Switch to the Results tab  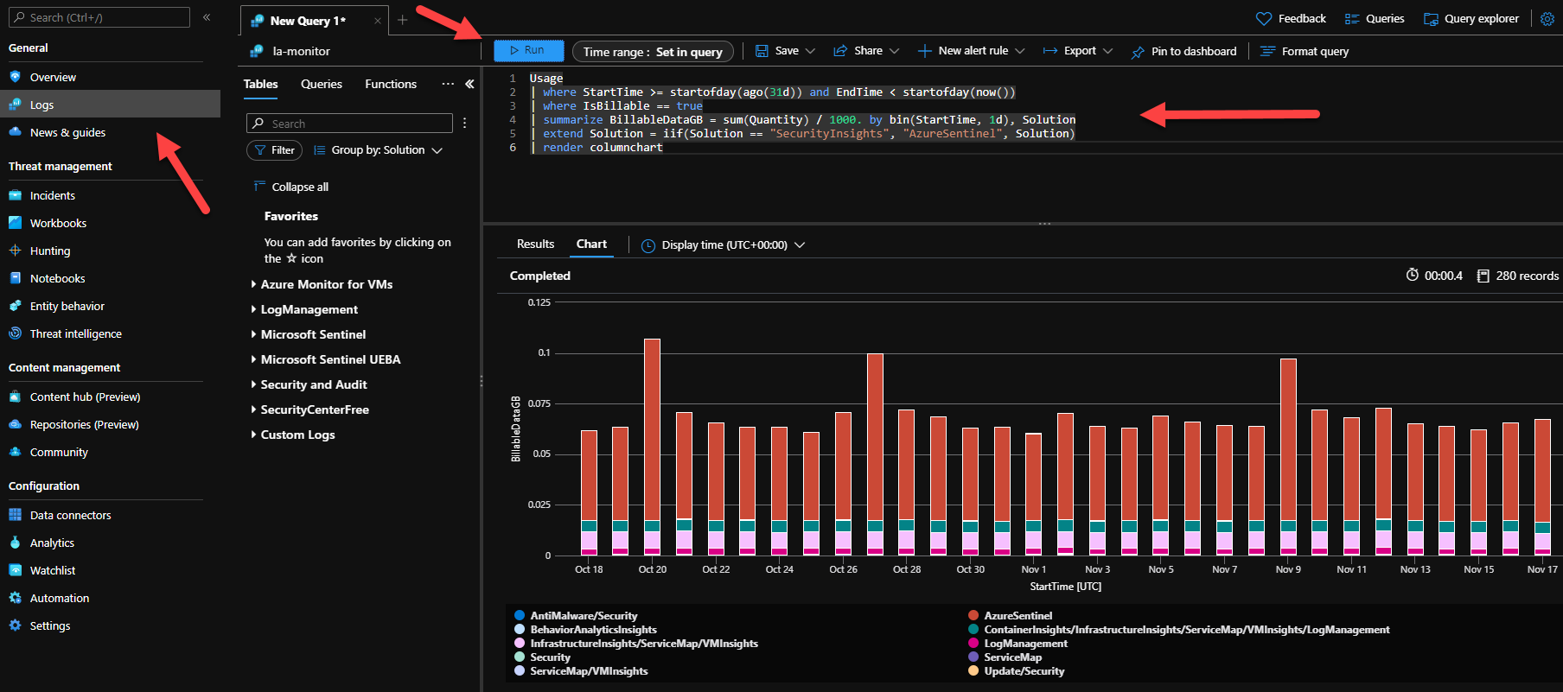(x=535, y=244)
